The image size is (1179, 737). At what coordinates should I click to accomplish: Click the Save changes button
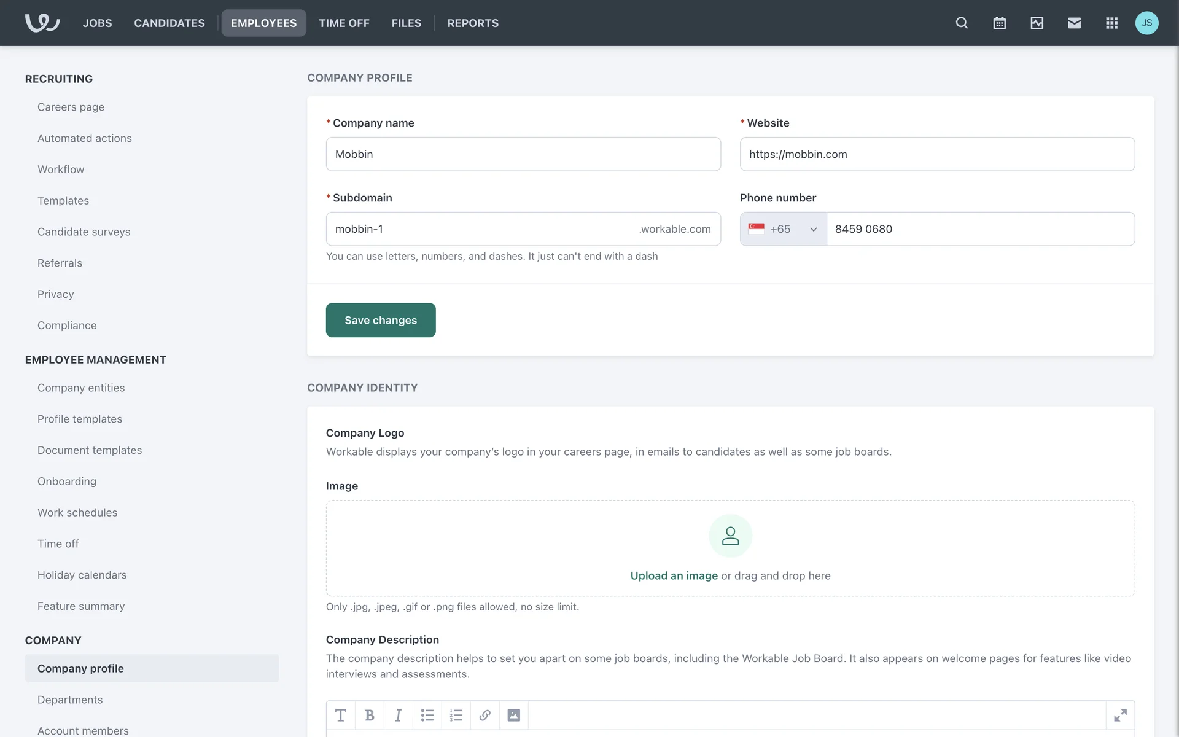coord(381,320)
